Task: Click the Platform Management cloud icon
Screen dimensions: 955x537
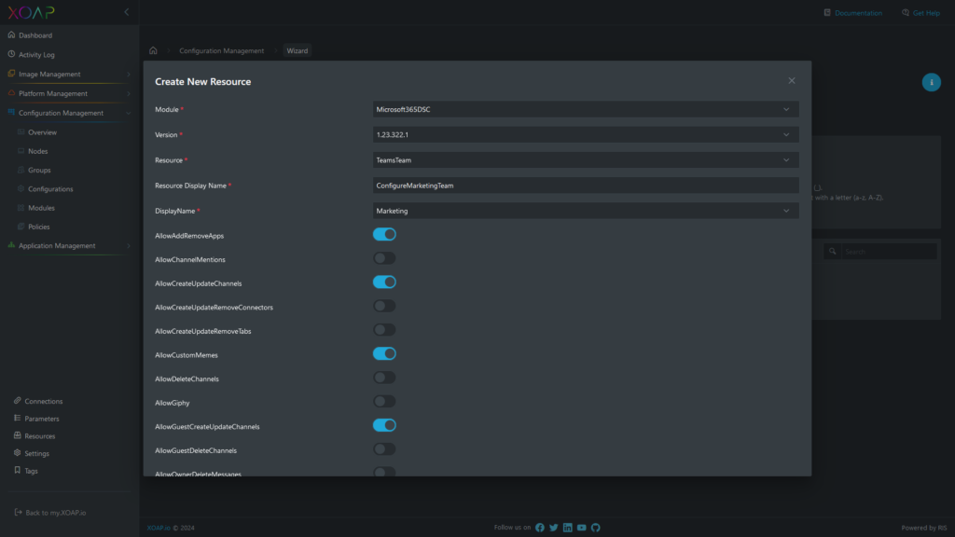Action: coord(11,93)
